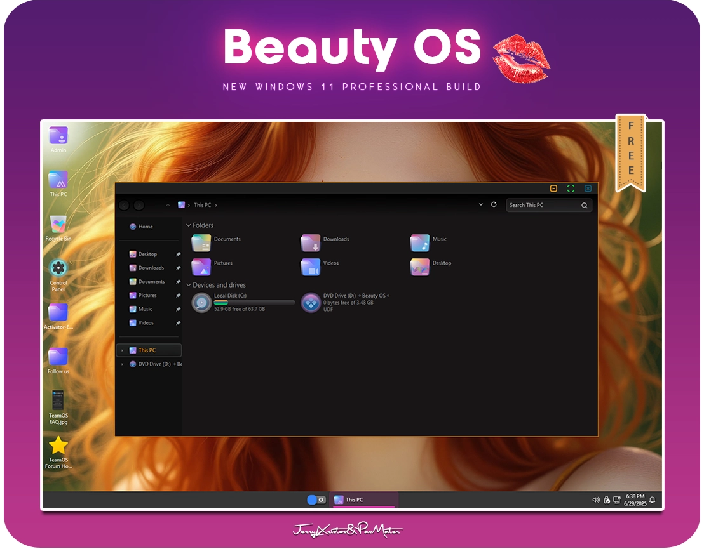Click the magnifier icon in search box
704x549 pixels.
585,206
